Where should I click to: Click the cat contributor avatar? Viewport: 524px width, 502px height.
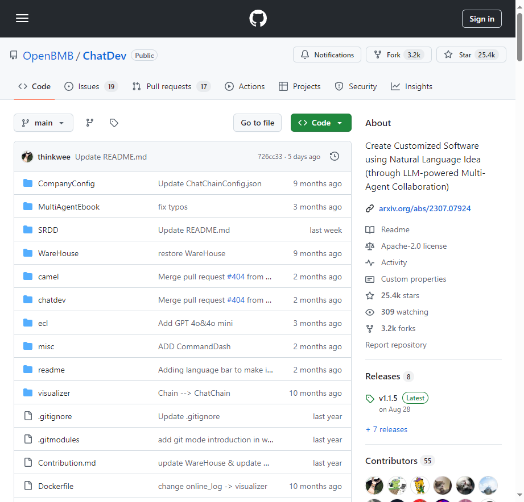[x=443, y=486]
